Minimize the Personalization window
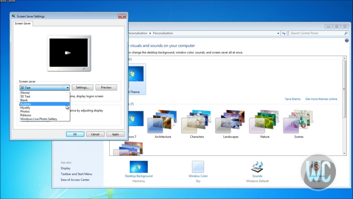Screen dimensions: 353x199 [x=328, y=27]
